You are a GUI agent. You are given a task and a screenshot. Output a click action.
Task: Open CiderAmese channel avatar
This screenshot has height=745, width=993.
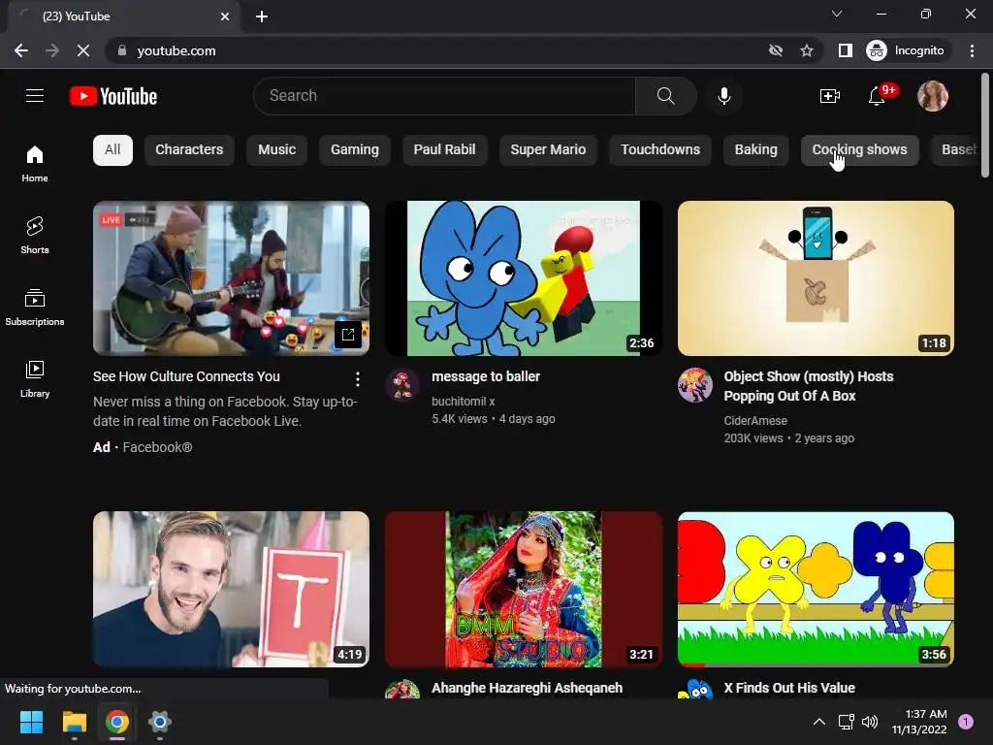[x=694, y=384]
